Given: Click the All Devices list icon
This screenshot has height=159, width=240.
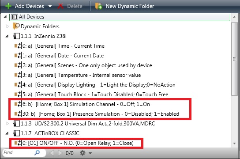Looking at the screenshot, I should 15,17.
